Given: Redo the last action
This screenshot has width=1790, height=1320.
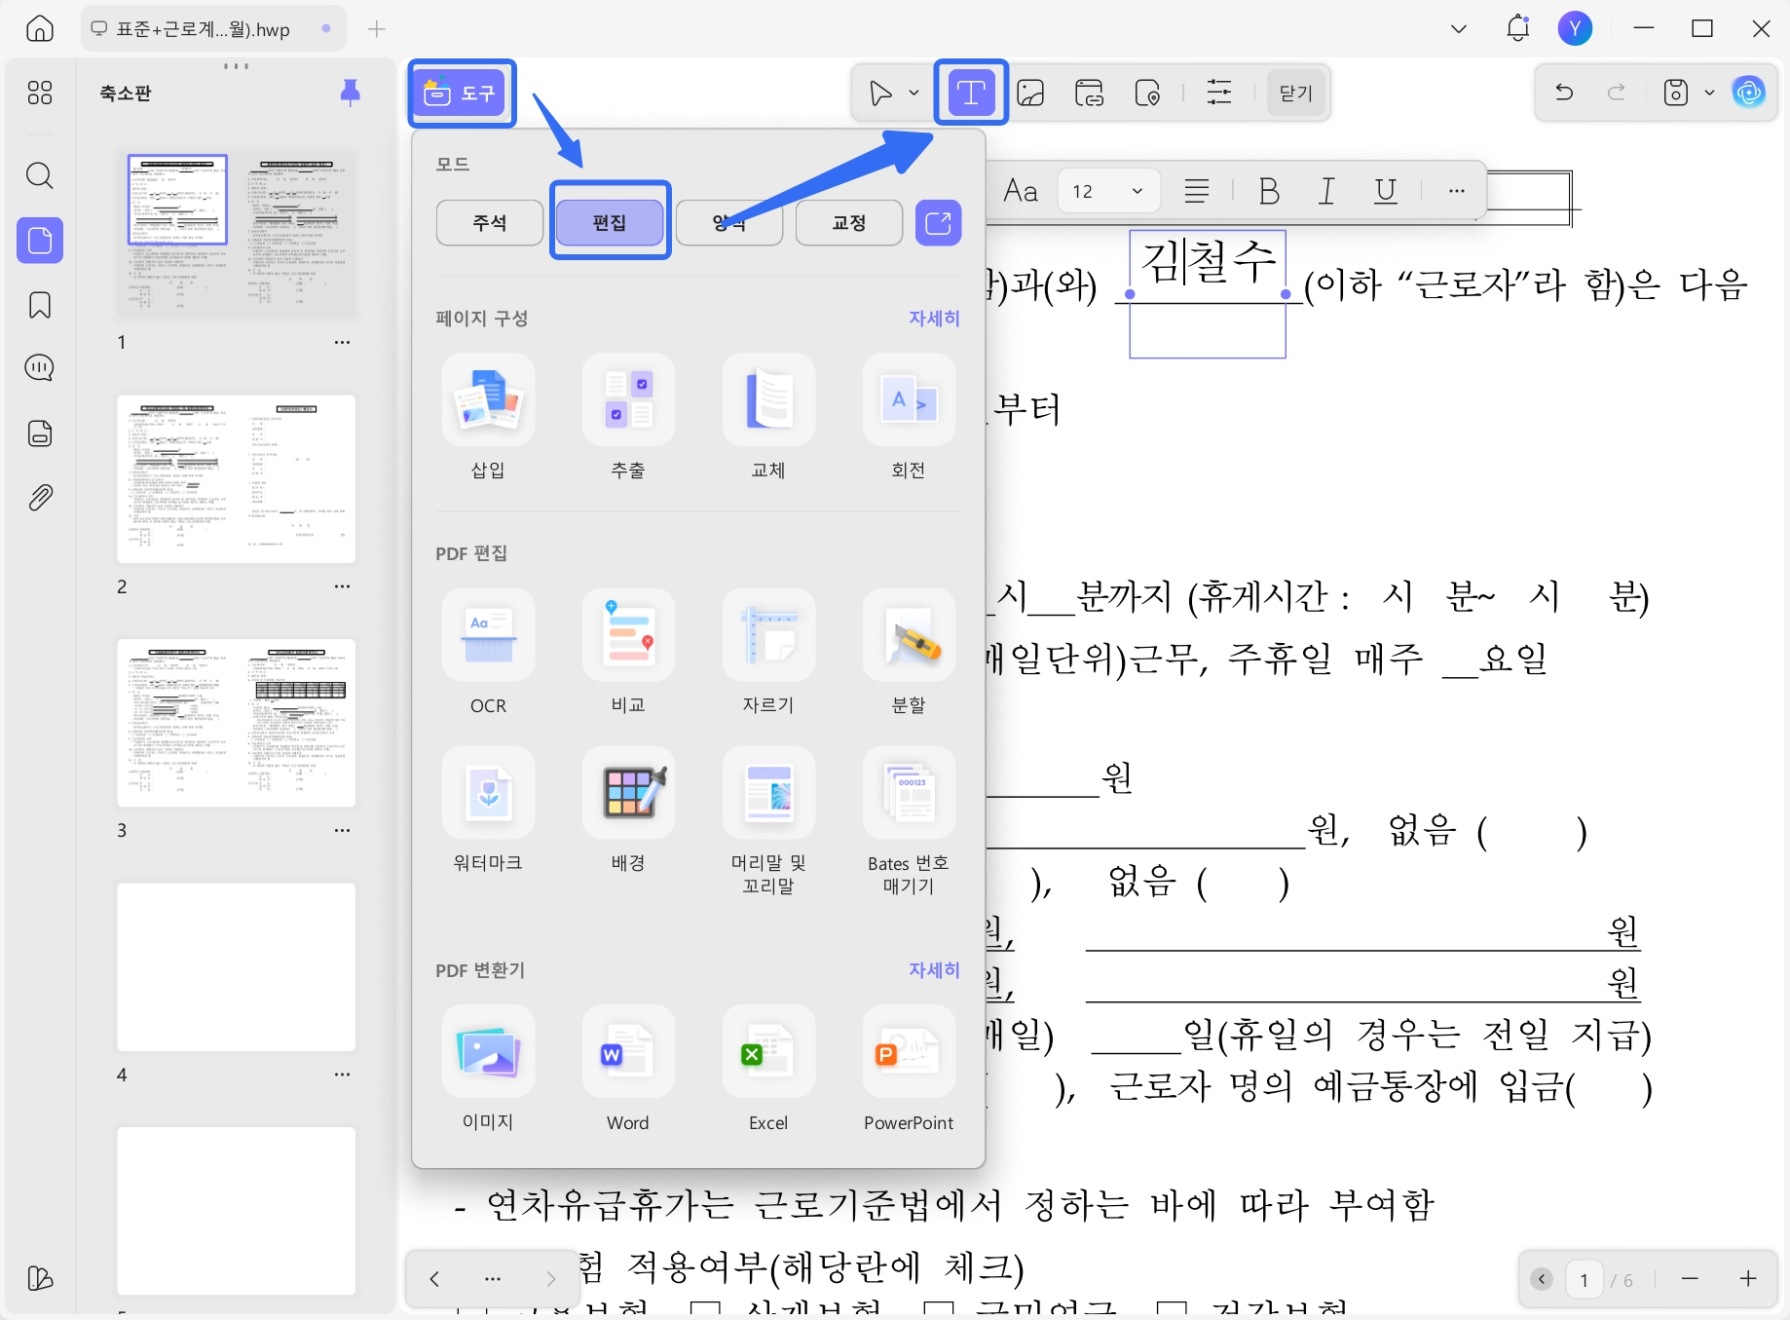Looking at the screenshot, I should pos(1617,93).
